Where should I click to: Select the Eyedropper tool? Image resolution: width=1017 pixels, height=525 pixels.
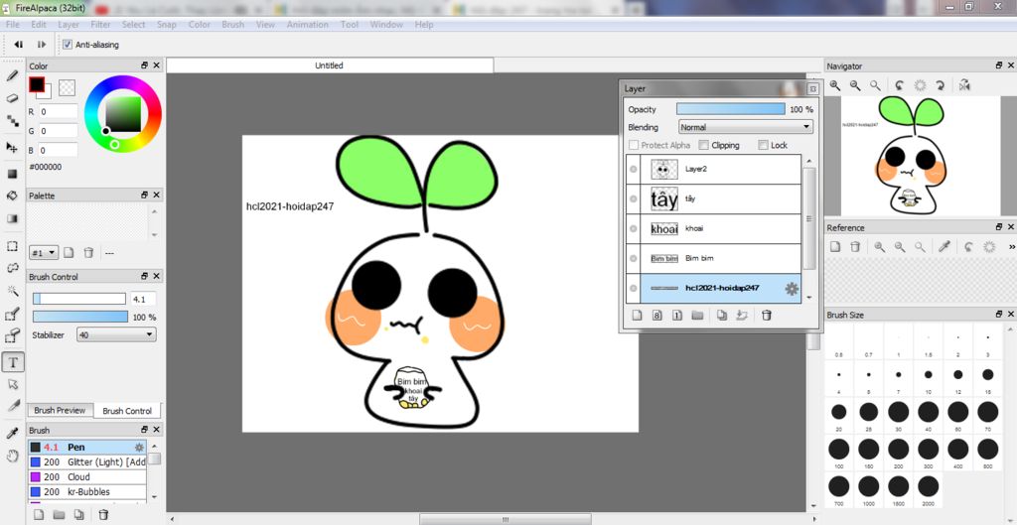(12, 434)
